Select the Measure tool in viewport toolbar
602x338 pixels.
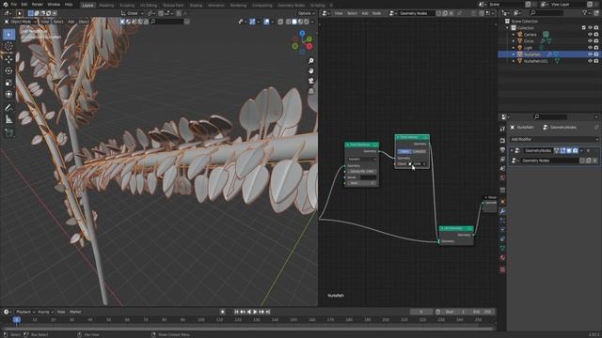8,120
